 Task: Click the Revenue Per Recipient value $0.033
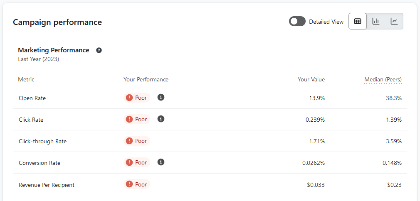tap(316, 185)
